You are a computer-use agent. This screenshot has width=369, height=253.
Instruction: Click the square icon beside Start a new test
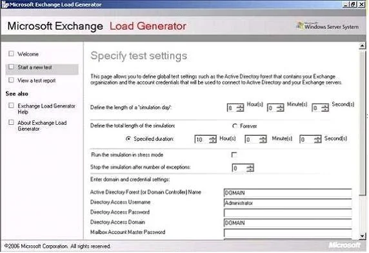click(x=11, y=67)
